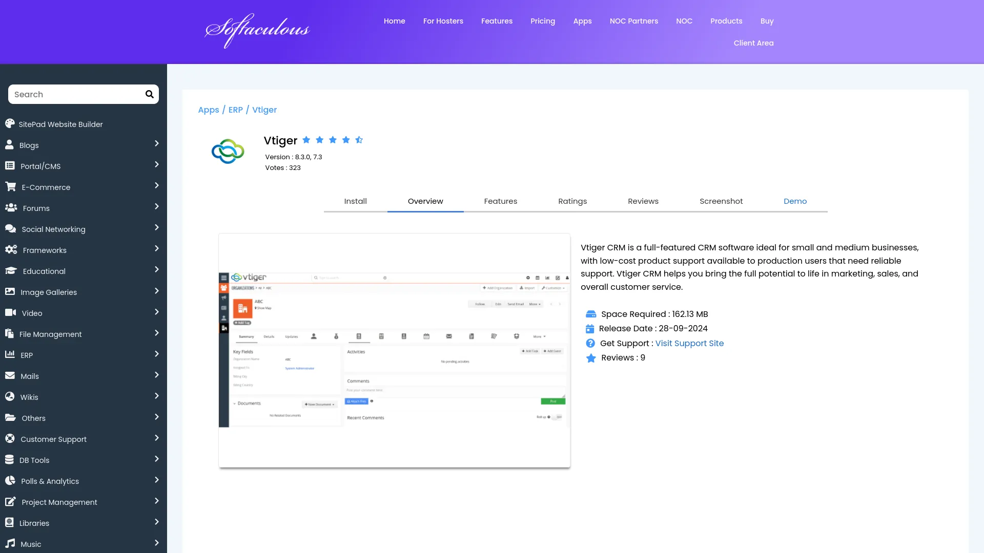The image size is (984, 553).
Task: Click the Music note icon
Action: coord(10,543)
